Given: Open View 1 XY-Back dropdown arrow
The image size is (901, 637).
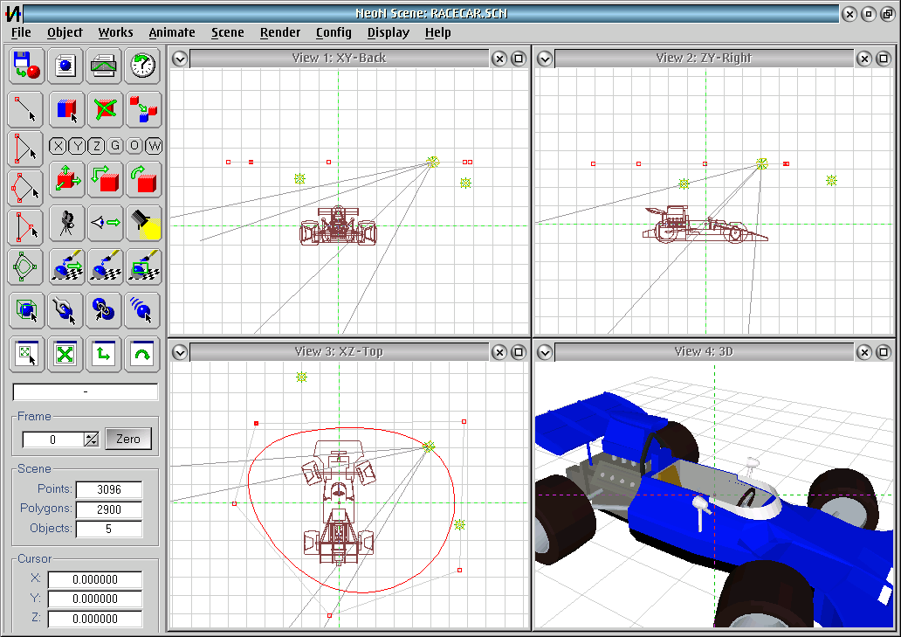Looking at the screenshot, I should tap(180, 59).
